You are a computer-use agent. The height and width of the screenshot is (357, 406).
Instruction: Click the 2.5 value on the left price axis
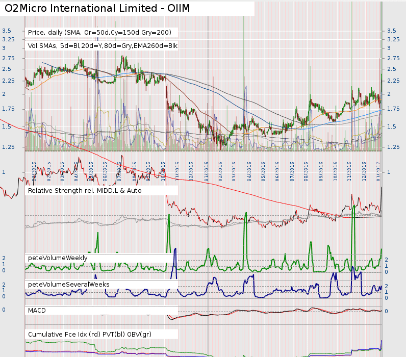point(7,69)
